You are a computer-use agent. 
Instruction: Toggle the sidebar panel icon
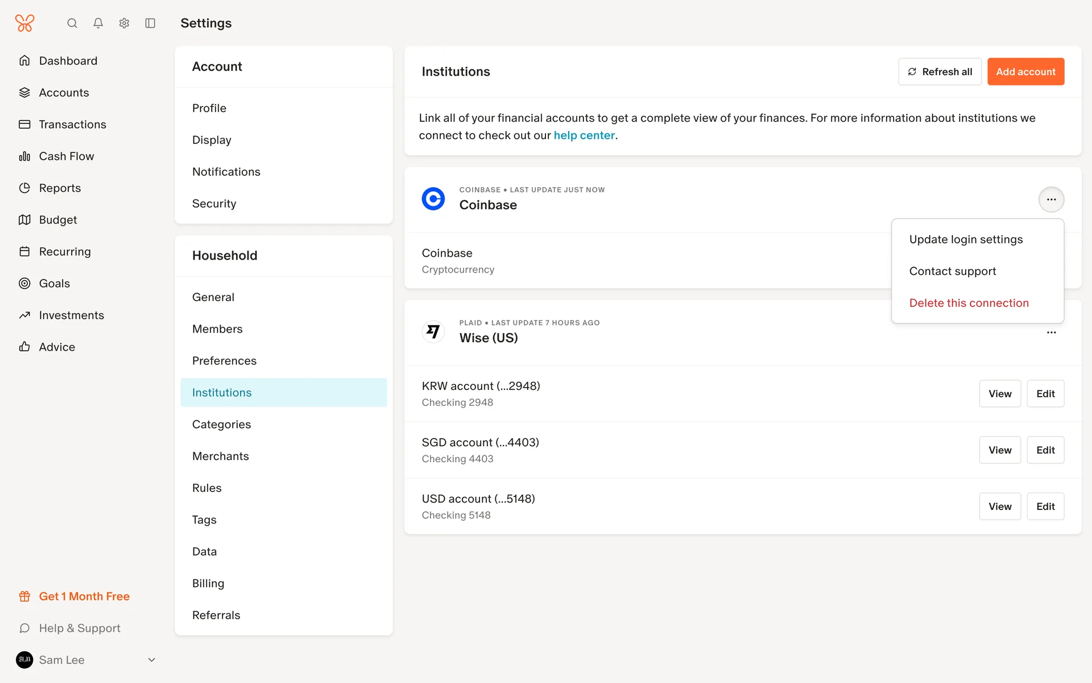point(150,23)
